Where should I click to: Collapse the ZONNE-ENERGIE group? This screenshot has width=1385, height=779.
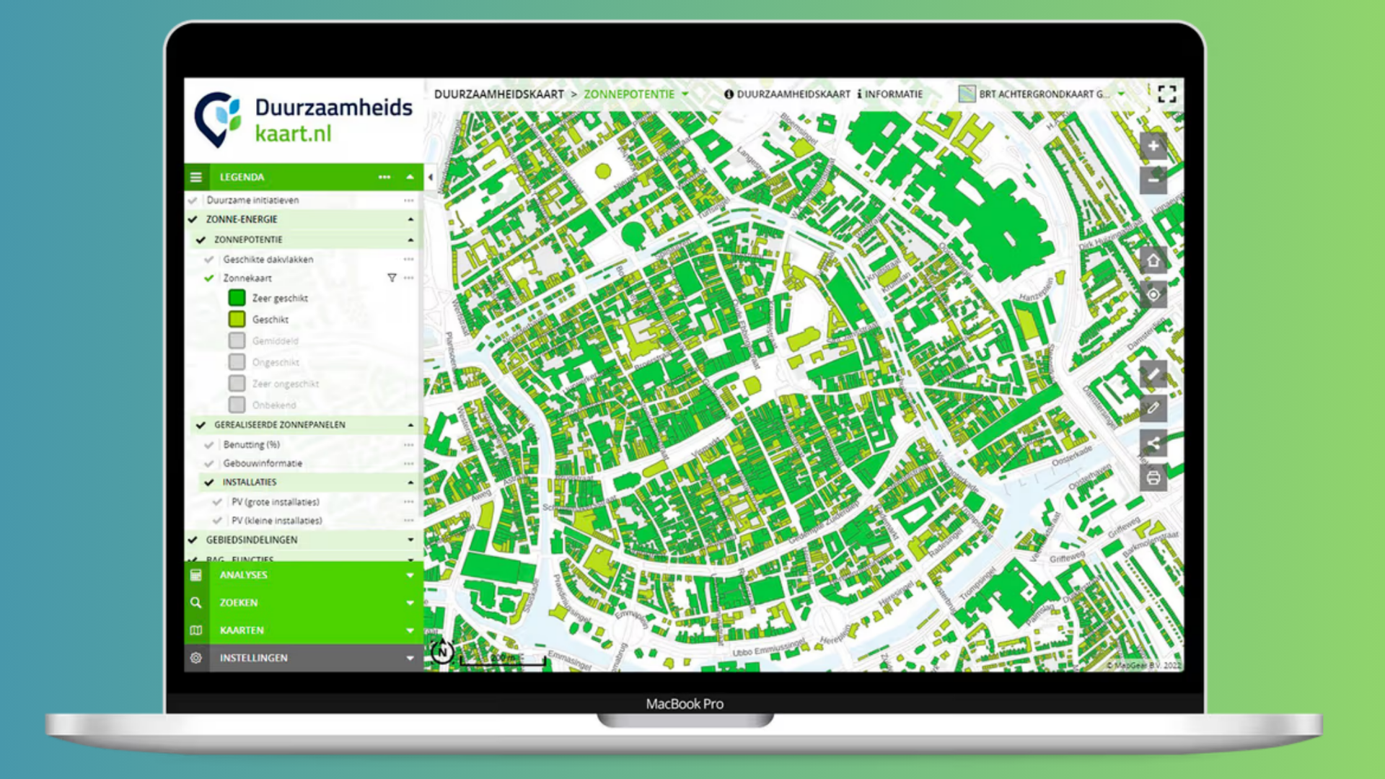(x=410, y=219)
